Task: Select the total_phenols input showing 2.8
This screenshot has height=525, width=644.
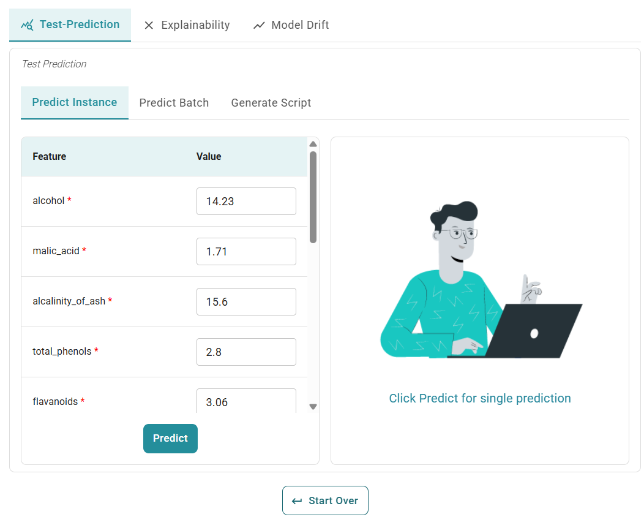Action: [x=246, y=352]
